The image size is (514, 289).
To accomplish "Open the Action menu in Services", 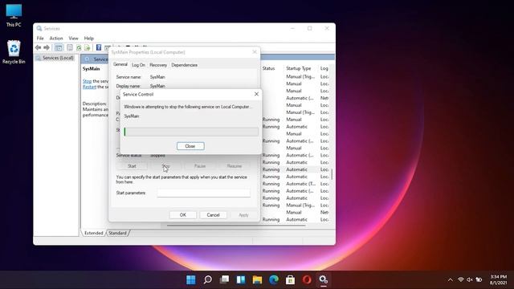I will coord(56,39).
